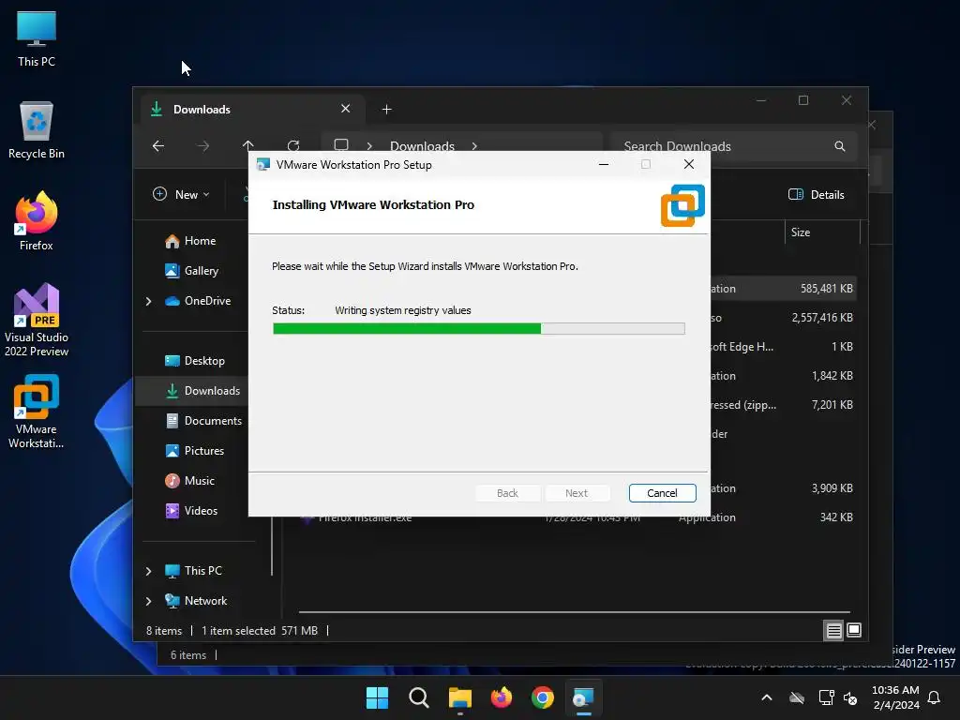Viewport: 960px width, 720px height.
Task: Open Videos in navigation pane
Action: point(191,511)
